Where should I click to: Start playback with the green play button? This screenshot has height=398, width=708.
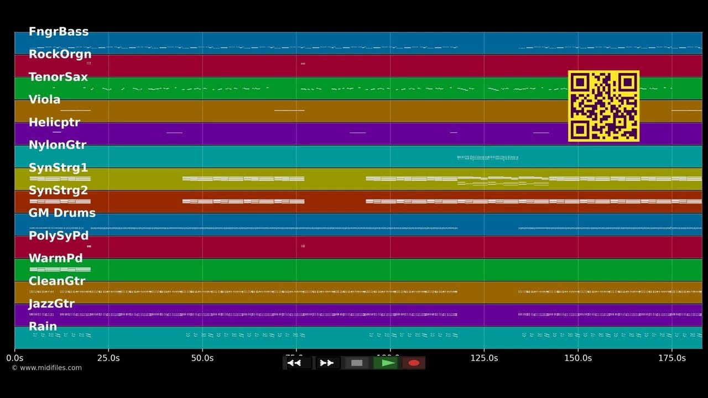386,363
